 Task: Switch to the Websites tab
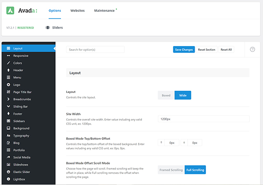pyautogui.click(x=78, y=11)
